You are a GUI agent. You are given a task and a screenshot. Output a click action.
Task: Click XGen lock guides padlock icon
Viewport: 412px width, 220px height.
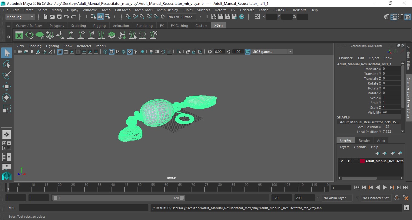91,35
